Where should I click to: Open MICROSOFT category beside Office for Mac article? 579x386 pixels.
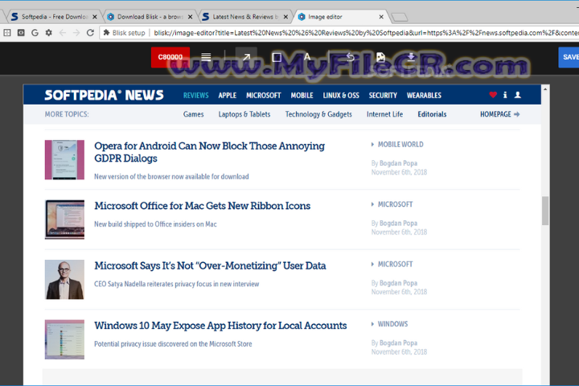[395, 204]
